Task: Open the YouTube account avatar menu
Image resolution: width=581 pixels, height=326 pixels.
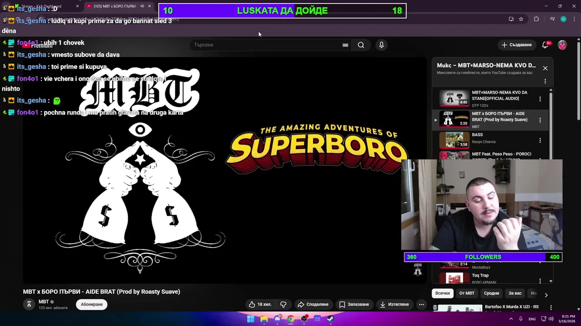Action: 562,45
